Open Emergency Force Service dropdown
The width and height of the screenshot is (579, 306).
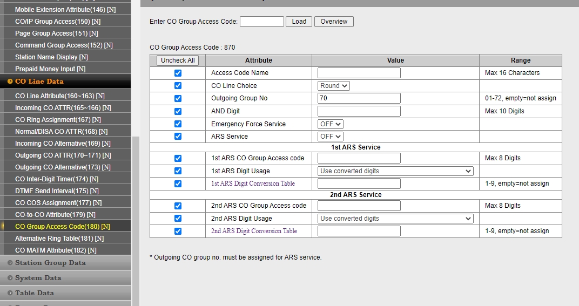[330, 124]
